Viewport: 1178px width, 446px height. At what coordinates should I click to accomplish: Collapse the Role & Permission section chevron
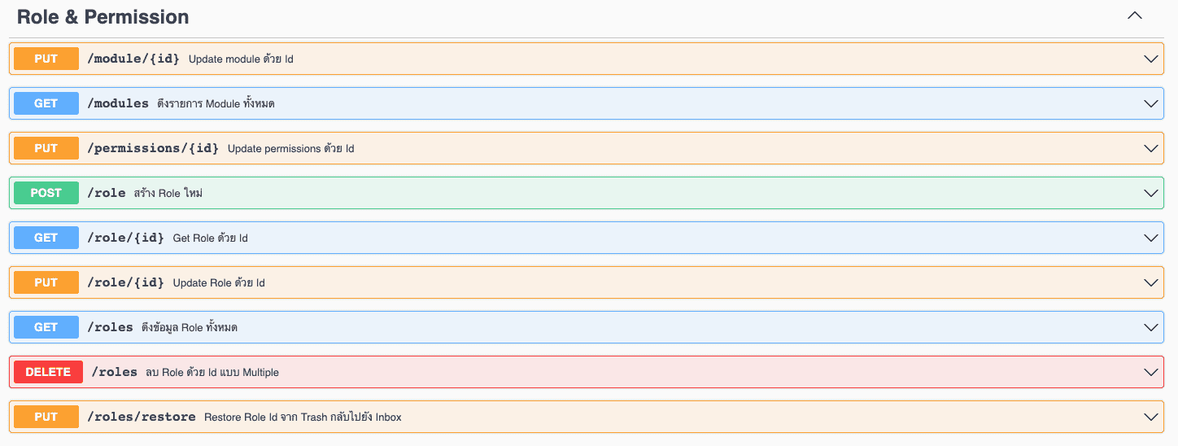pyautogui.click(x=1135, y=16)
